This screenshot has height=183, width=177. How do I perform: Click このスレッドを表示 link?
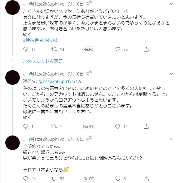click(43, 61)
